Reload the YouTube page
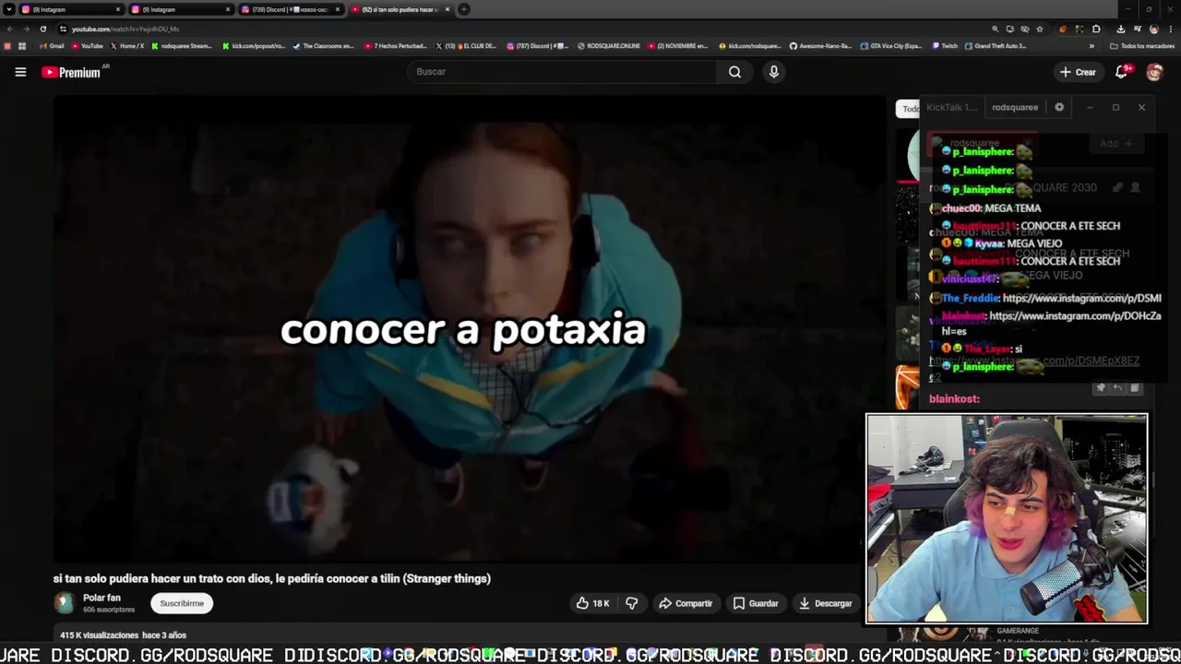 pyautogui.click(x=42, y=29)
